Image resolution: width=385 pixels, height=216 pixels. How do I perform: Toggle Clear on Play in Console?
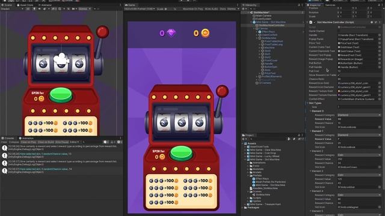pos(28,142)
